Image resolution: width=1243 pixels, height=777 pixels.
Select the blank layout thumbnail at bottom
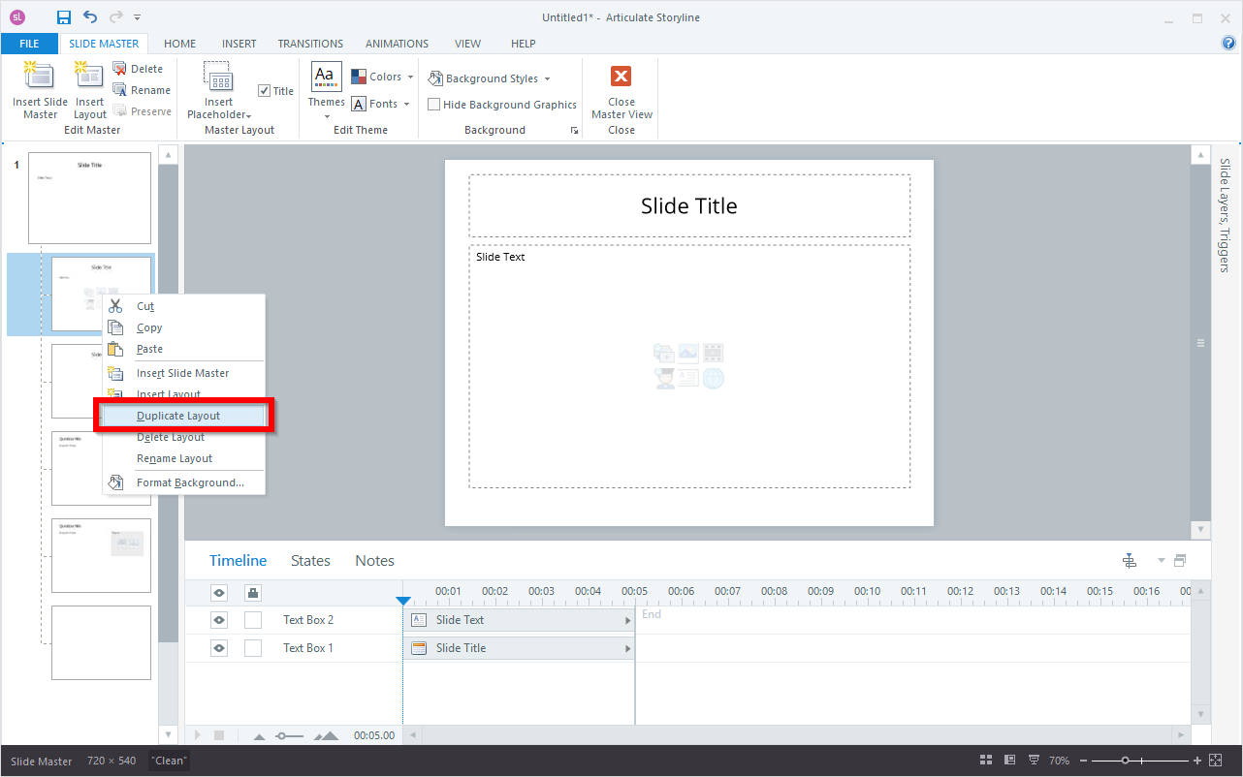click(x=101, y=642)
